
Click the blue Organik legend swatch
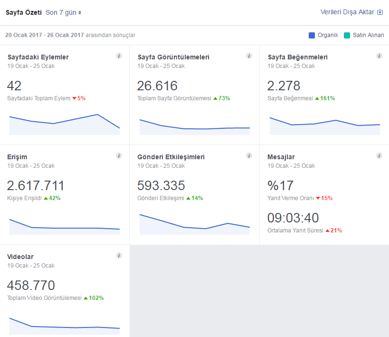click(x=312, y=35)
